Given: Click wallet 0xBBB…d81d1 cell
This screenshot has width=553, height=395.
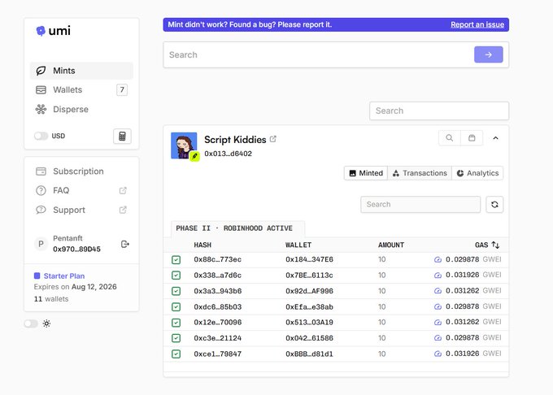Looking at the screenshot, I should pyautogui.click(x=309, y=354).
